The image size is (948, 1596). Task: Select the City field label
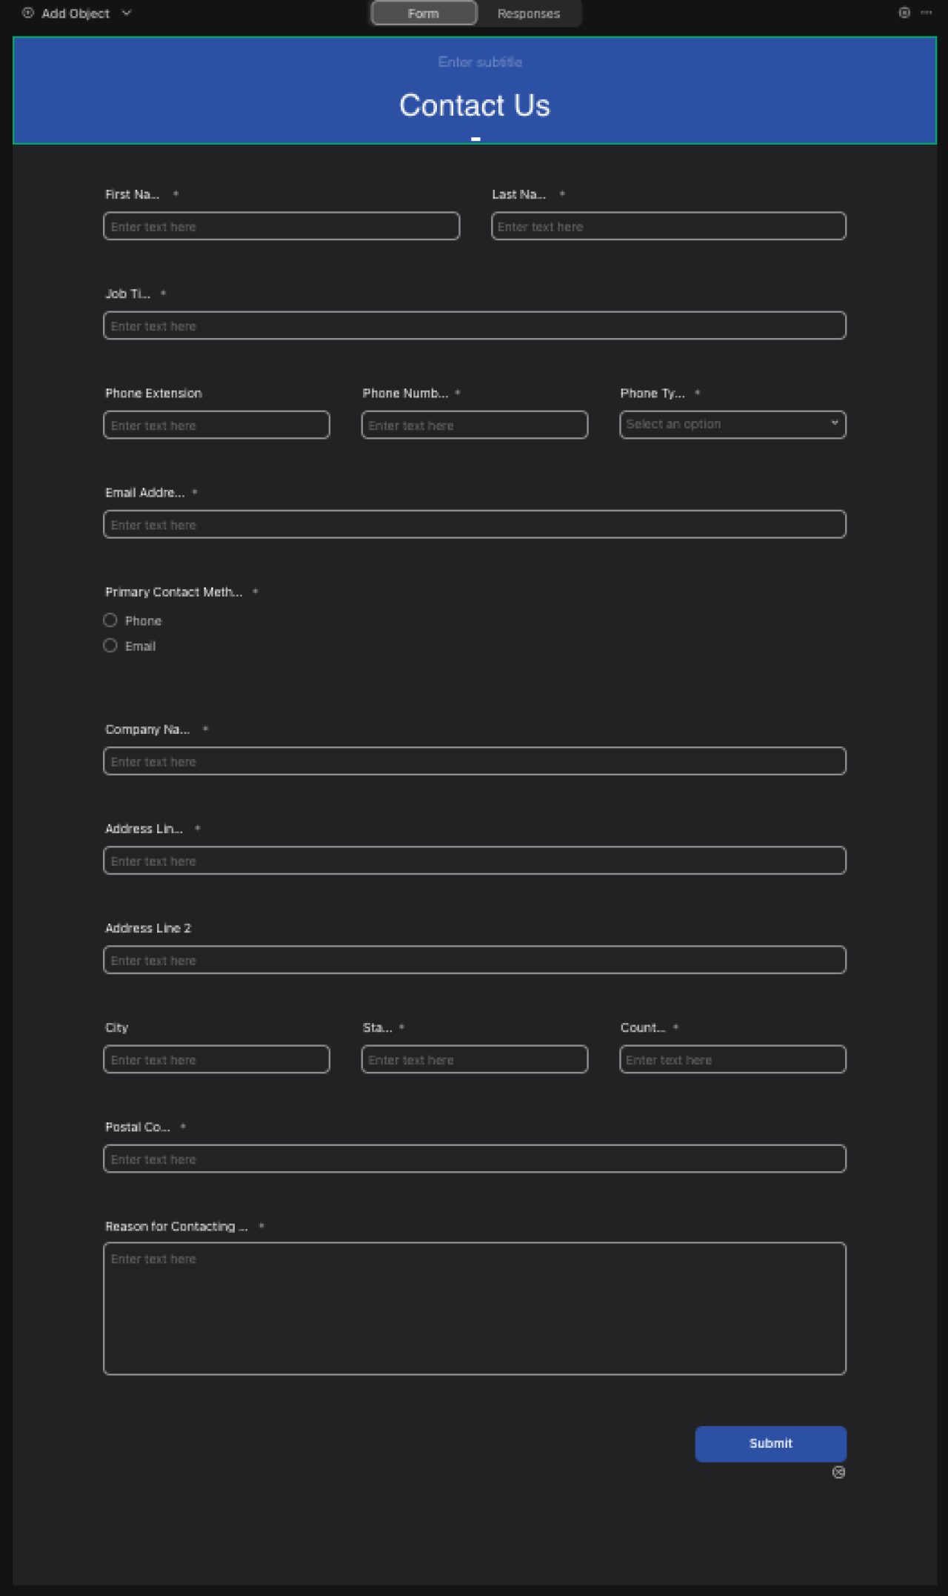coord(117,1027)
